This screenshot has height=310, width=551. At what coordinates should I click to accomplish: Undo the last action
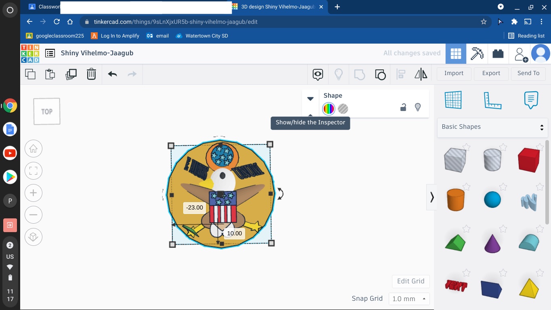point(112,74)
